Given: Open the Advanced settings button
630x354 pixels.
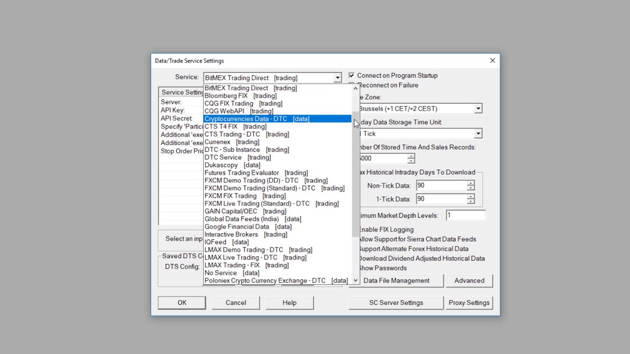Looking at the screenshot, I should [x=469, y=281].
